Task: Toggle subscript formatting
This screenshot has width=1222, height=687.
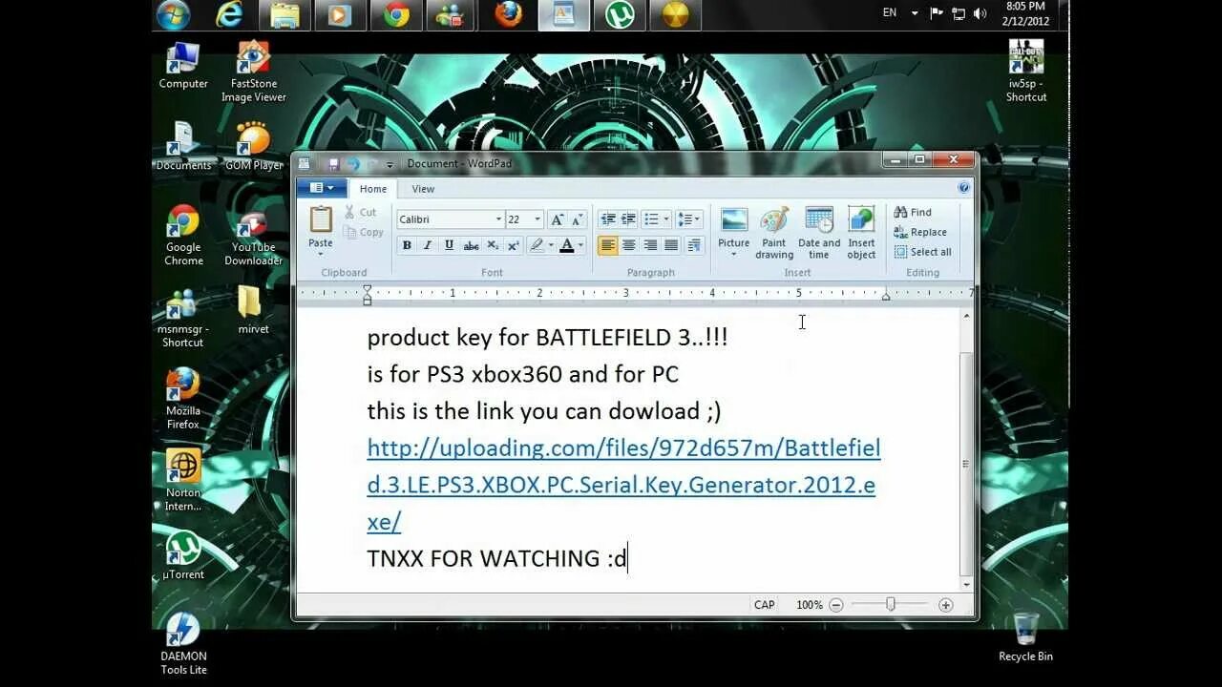Action: pyautogui.click(x=493, y=245)
